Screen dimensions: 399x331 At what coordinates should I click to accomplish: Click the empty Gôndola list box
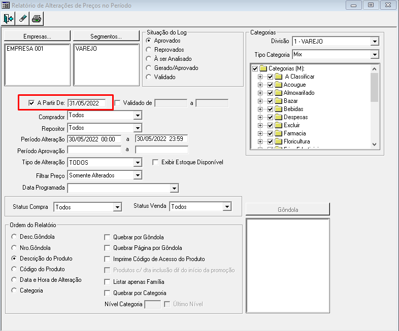[x=288, y=266]
